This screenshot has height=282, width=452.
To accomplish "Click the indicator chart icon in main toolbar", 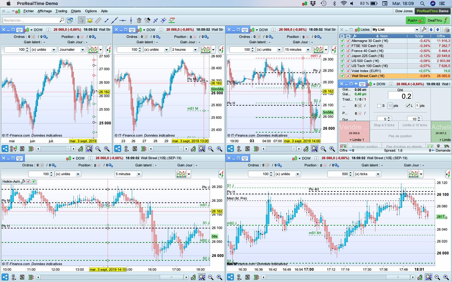I will coord(172,20).
